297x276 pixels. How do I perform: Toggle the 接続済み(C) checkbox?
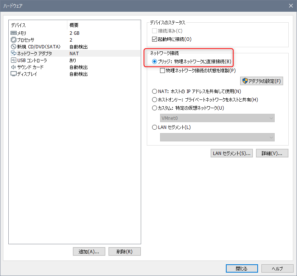point(155,31)
